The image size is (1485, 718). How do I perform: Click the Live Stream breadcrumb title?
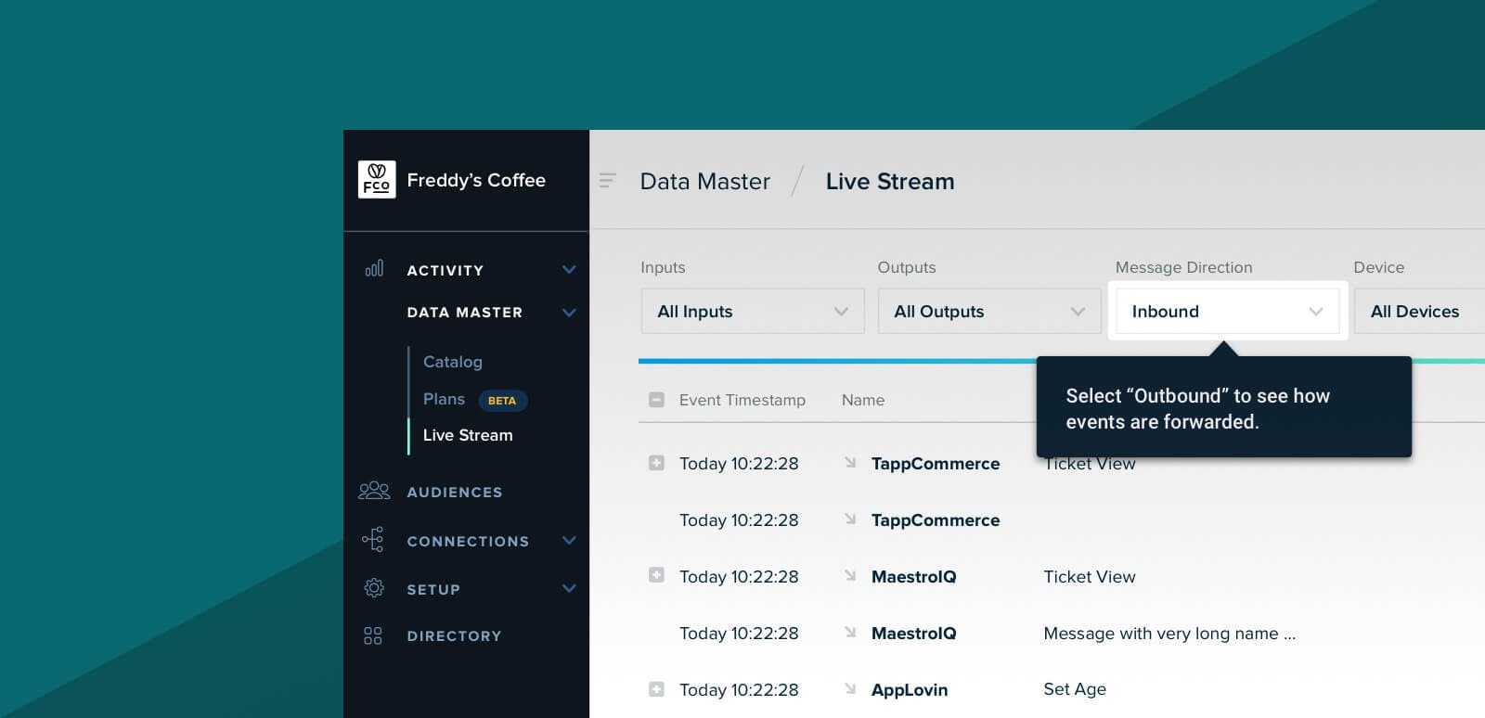[890, 181]
